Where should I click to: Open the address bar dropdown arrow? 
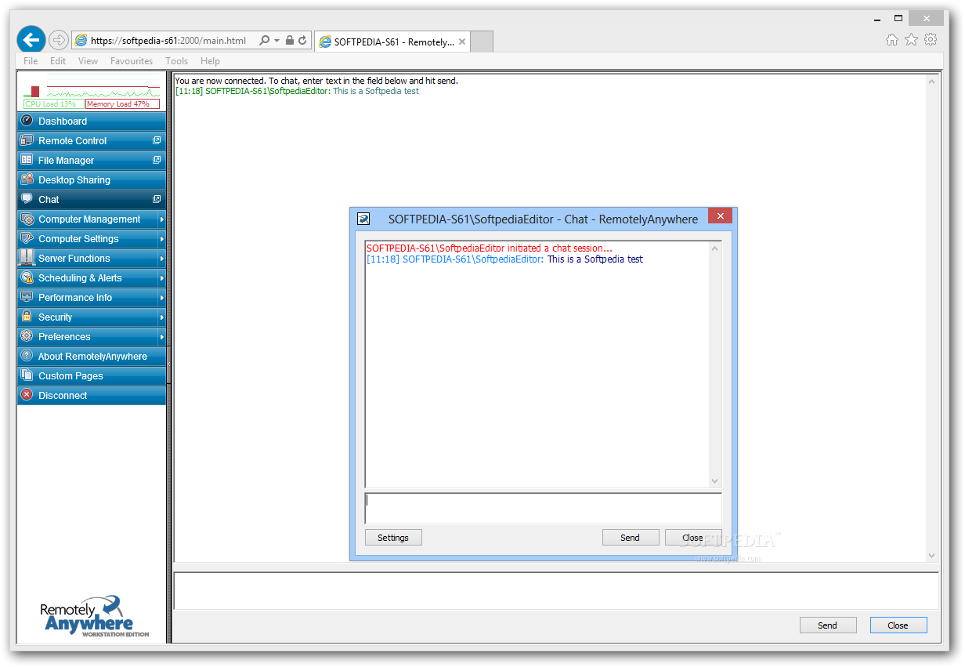click(x=276, y=40)
